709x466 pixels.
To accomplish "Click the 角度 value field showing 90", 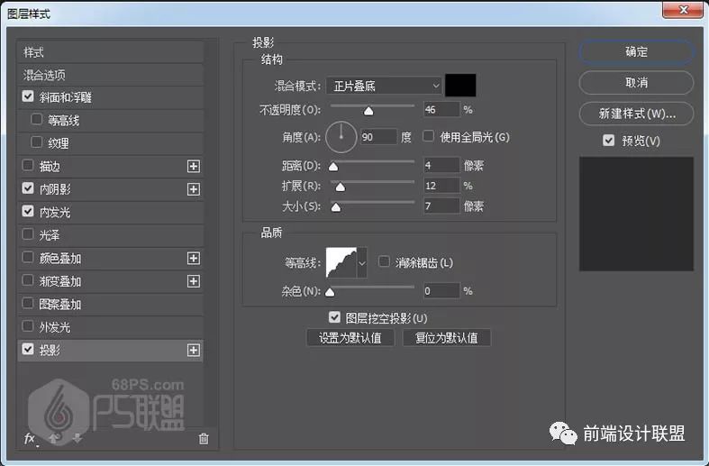I will point(379,137).
